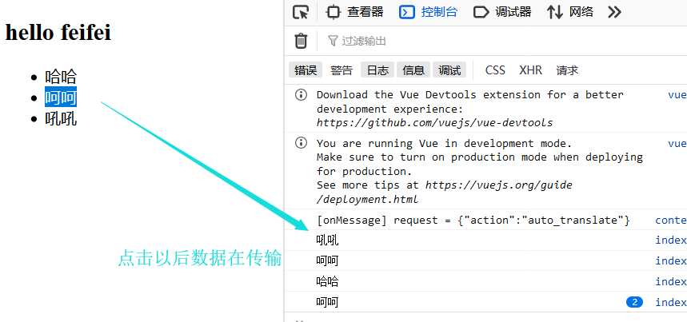This screenshot has width=687, height=322.
Task: Click info icon of development mode message
Action: (301, 143)
